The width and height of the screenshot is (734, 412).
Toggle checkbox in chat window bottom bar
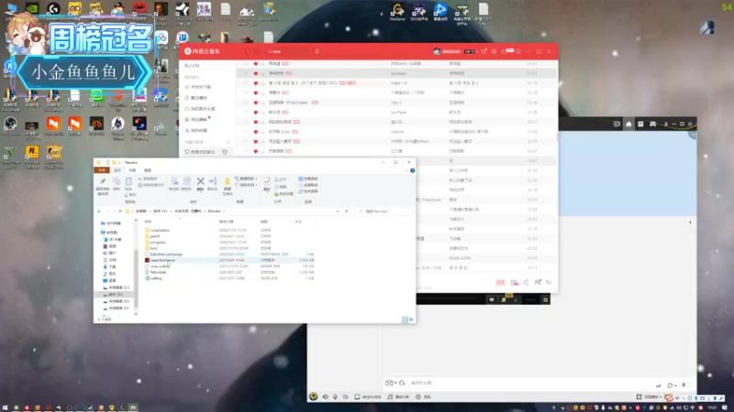click(x=357, y=396)
